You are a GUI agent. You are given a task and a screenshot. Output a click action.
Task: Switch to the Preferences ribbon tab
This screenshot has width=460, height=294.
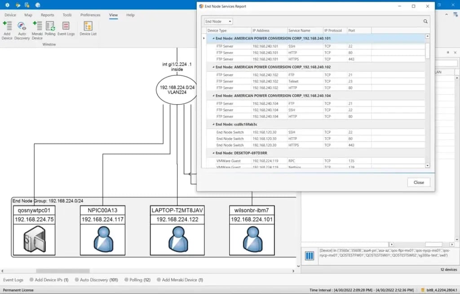pos(90,15)
